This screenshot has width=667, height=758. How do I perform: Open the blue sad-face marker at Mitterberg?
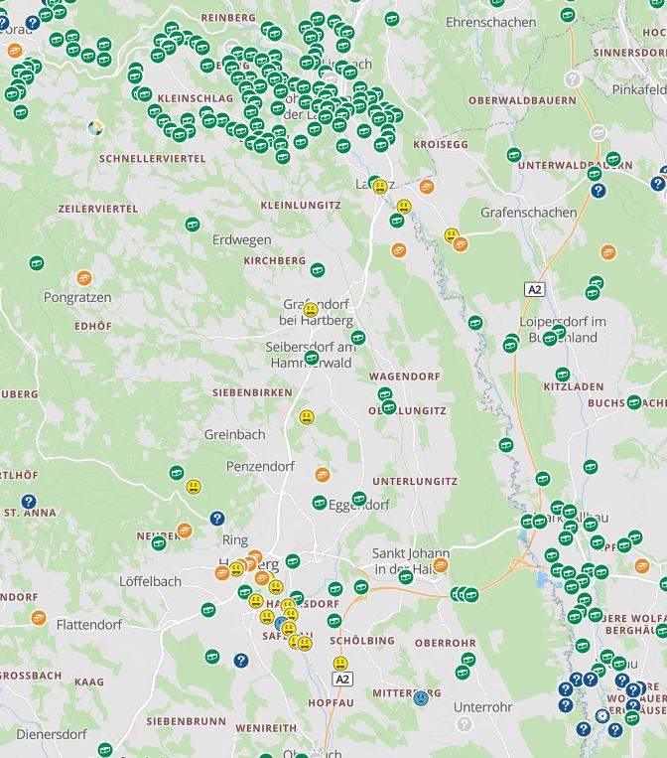pos(421,698)
